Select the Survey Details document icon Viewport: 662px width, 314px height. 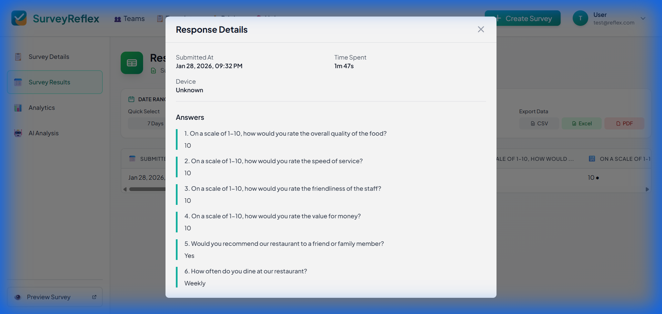(x=18, y=56)
